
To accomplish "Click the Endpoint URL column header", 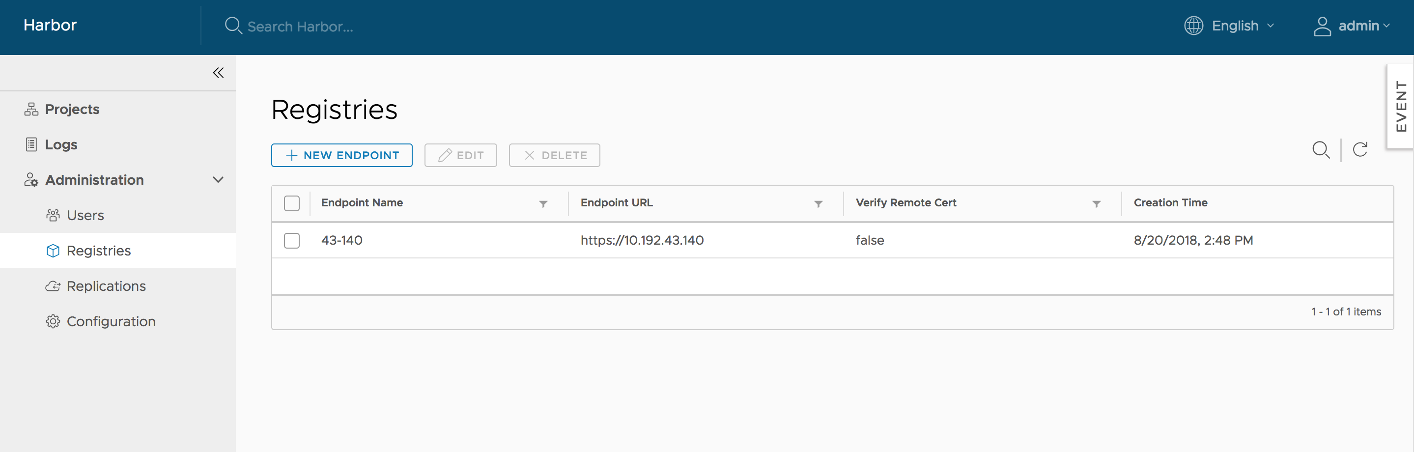I will tap(617, 202).
